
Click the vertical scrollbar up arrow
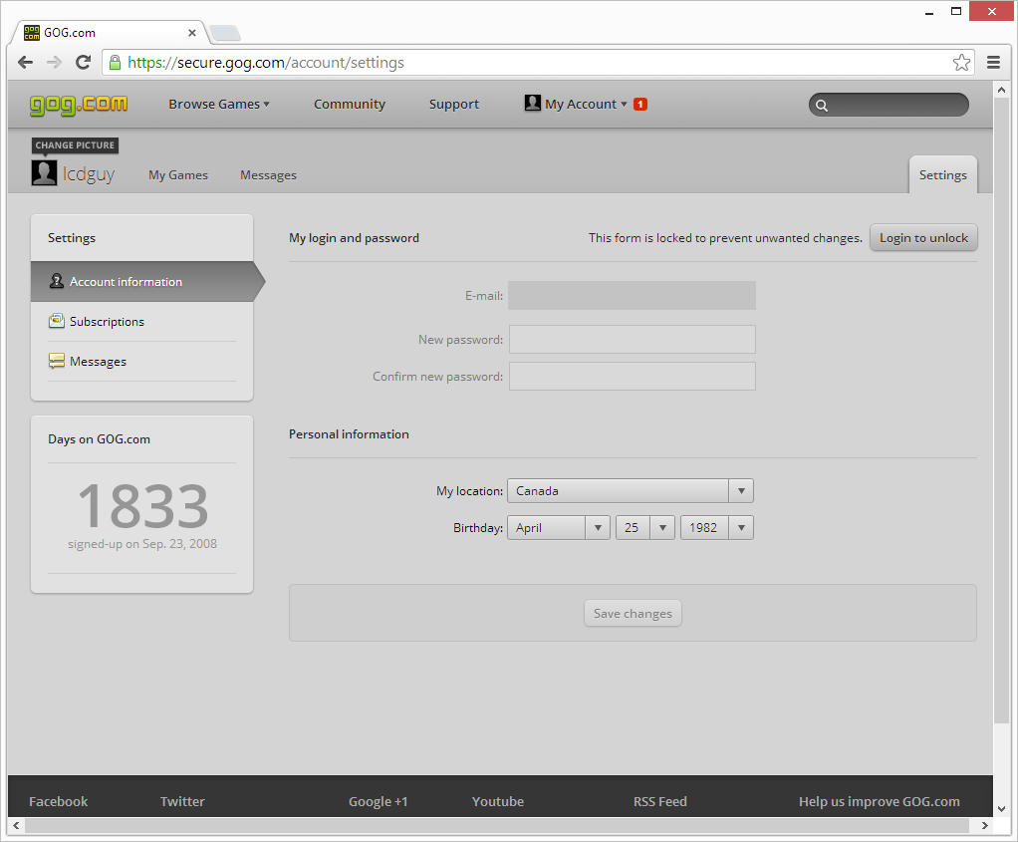[x=1001, y=90]
